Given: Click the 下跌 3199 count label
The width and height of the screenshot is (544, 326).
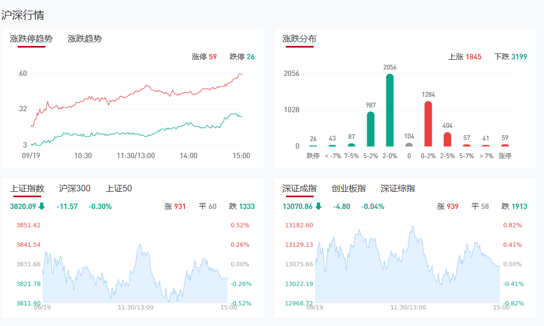Looking at the screenshot, I should (x=511, y=57).
